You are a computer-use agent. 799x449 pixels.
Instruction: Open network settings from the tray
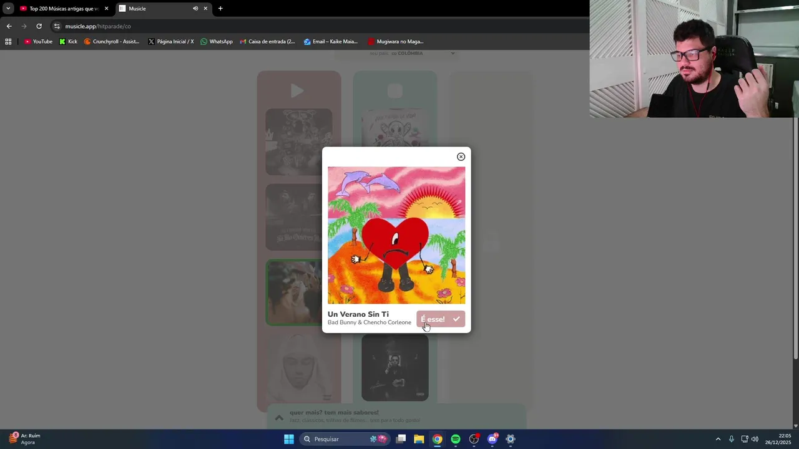coord(744,439)
